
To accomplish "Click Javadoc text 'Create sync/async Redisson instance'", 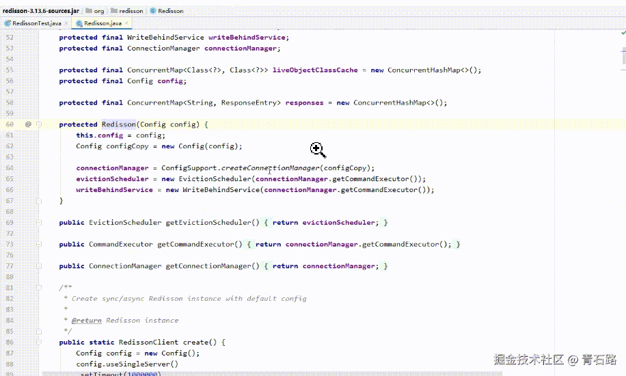I will [148, 299].
